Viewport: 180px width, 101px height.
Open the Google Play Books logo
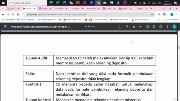[6, 27]
